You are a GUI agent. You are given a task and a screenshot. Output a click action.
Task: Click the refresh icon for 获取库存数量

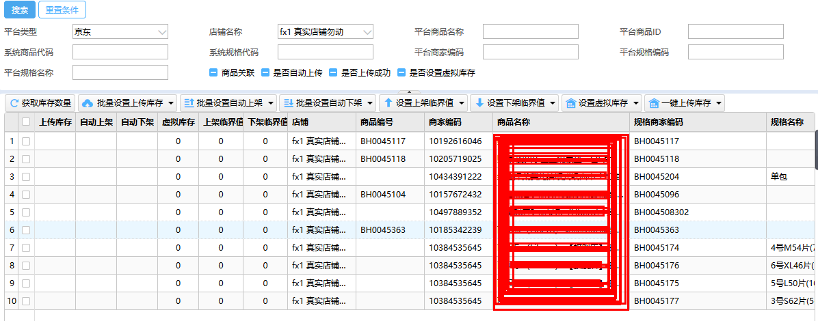pos(14,103)
